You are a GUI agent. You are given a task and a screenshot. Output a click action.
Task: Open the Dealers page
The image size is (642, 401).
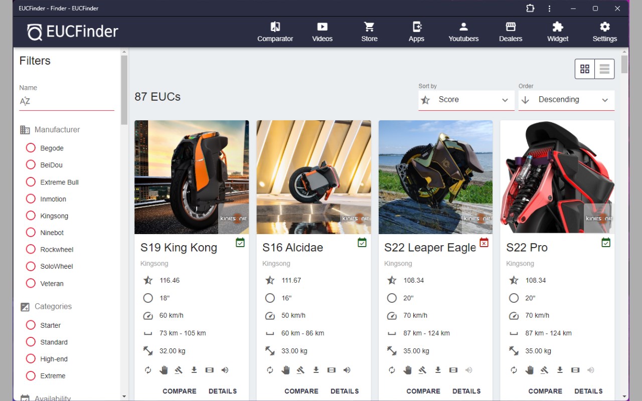511,32
